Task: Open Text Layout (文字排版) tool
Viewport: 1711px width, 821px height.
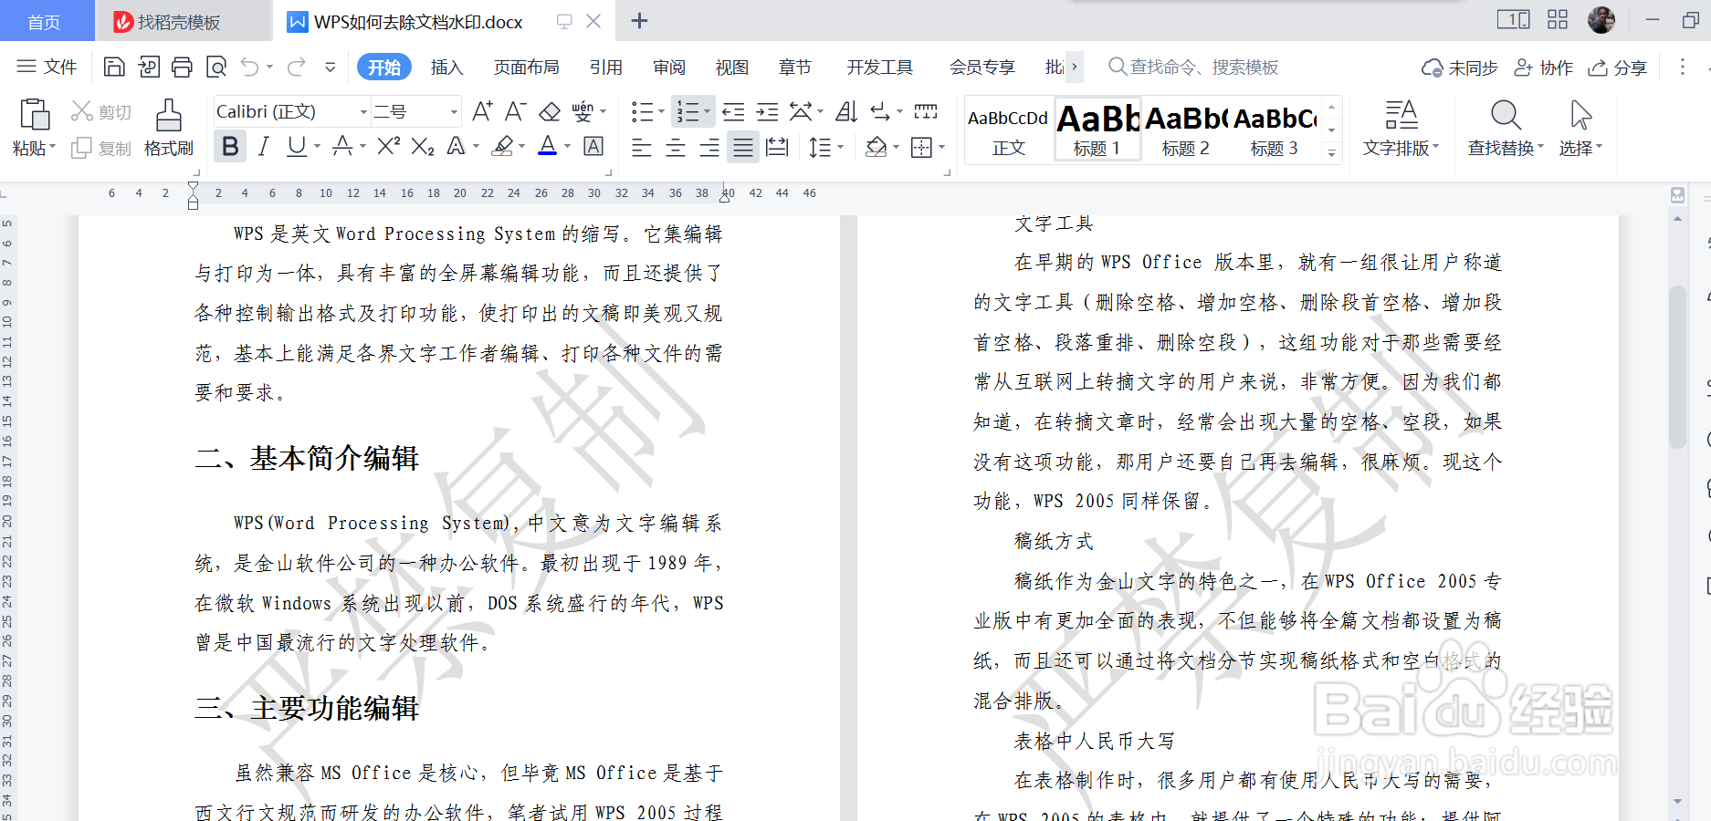Action: click(1401, 128)
